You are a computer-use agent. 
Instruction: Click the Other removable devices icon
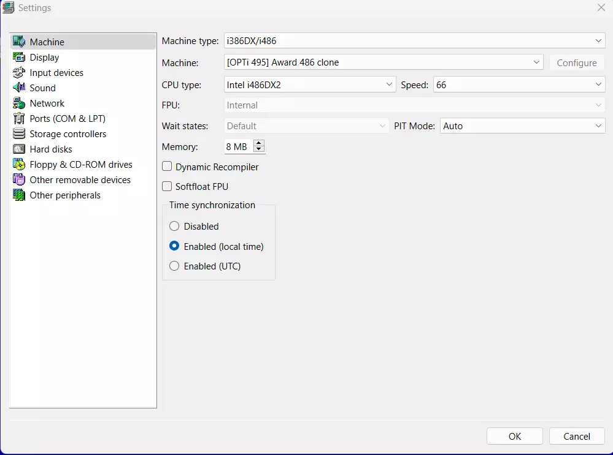click(19, 179)
